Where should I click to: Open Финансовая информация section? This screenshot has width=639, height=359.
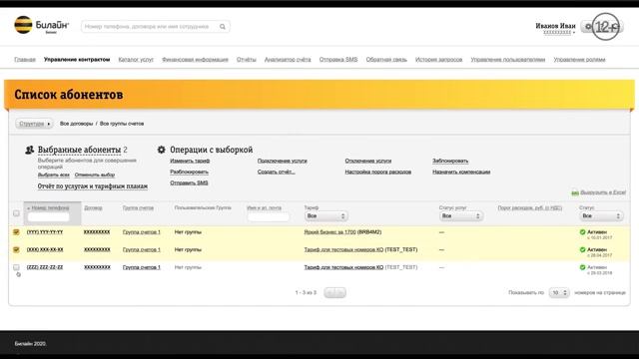pyautogui.click(x=195, y=60)
